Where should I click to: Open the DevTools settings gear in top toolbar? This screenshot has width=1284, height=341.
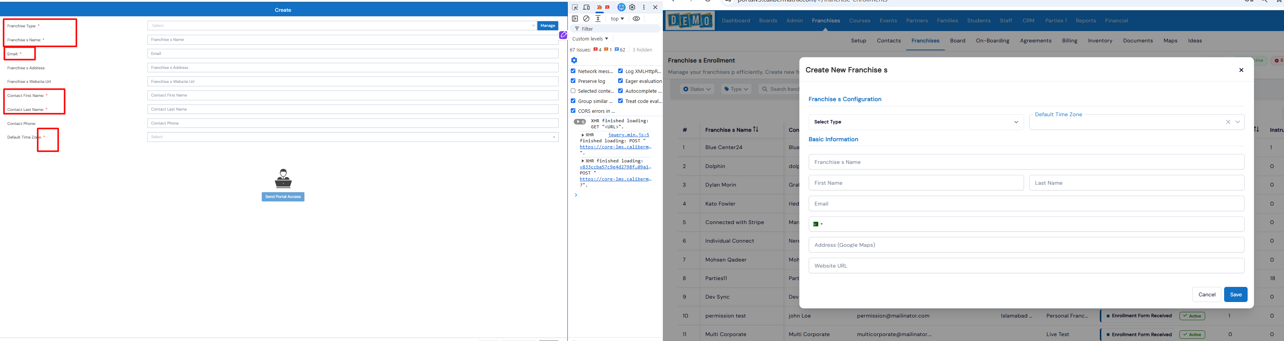tap(633, 8)
